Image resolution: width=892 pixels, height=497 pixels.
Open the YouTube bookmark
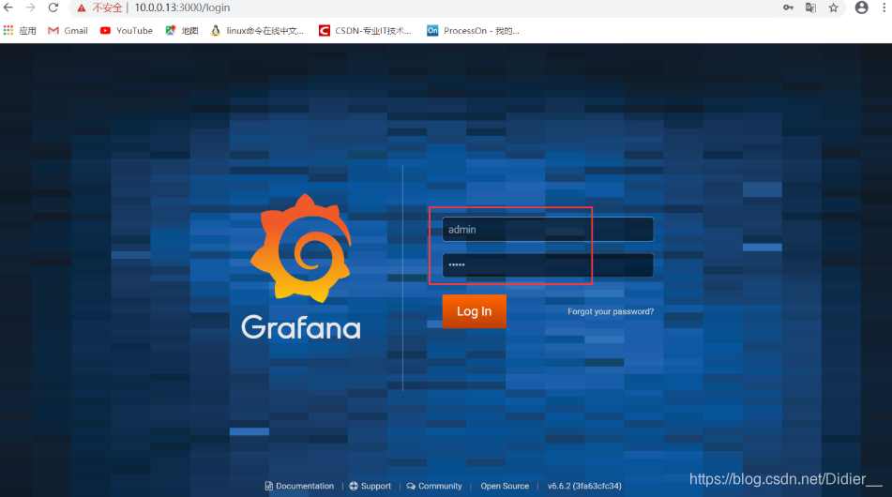[127, 31]
